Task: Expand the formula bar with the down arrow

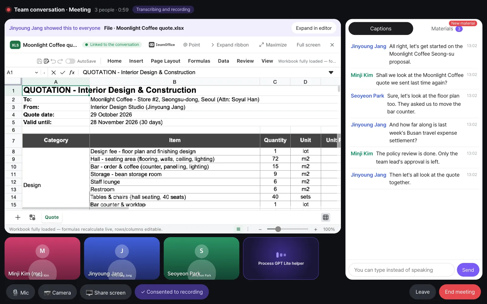Action: click(x=331, y=72)
